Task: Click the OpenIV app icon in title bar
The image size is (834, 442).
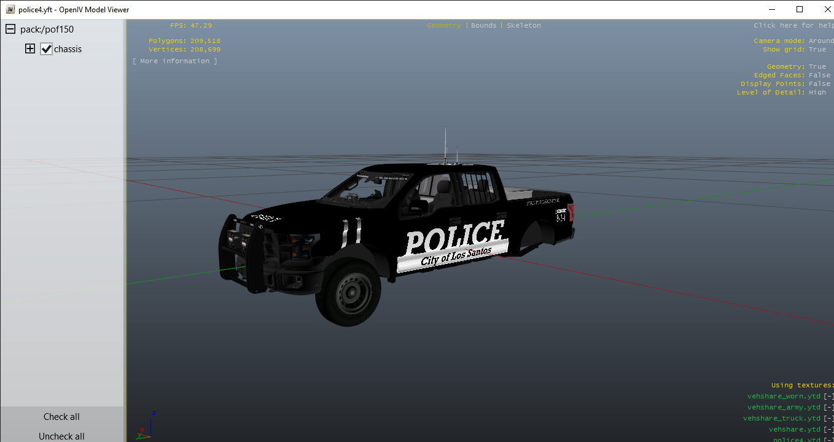Action: click(x=10, y=10)
